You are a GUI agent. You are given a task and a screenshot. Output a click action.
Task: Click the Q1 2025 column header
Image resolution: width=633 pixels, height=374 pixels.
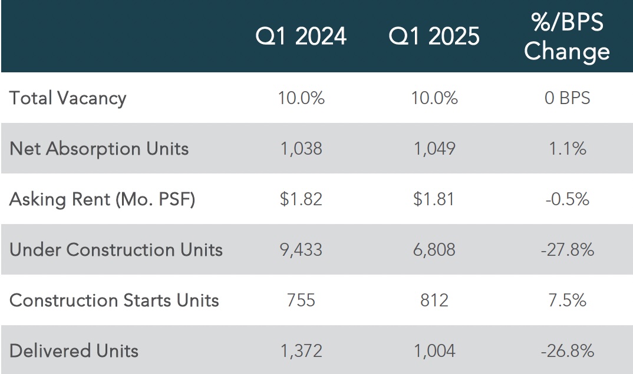434,36
